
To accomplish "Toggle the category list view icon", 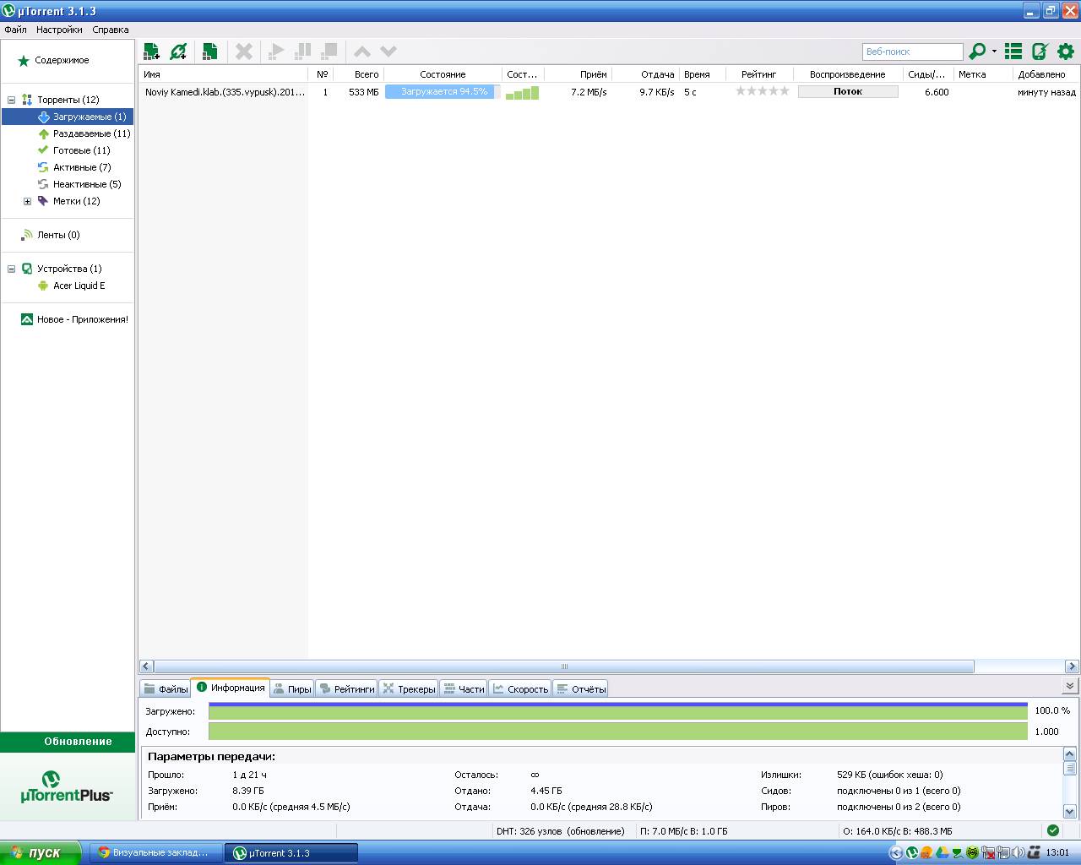I will coord(1013,52).
